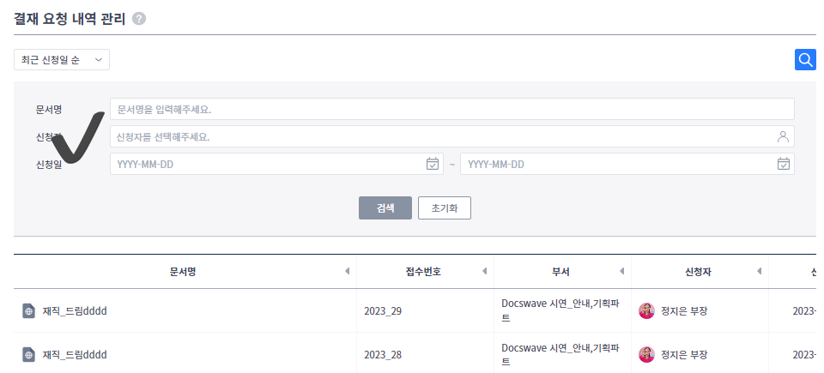Click 정지은 부장 avatar in first row
824x373 pixels.
pos(646,310)
